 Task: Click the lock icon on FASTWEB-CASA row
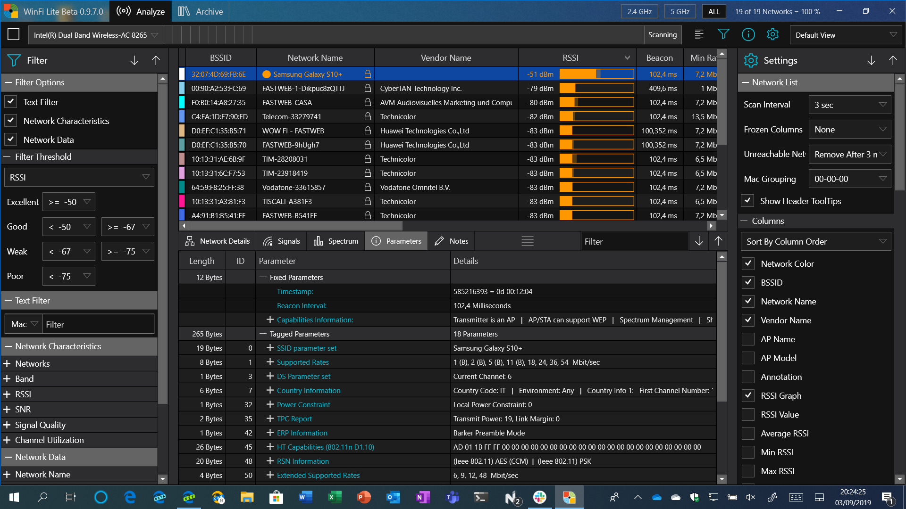tap(368, 102)
